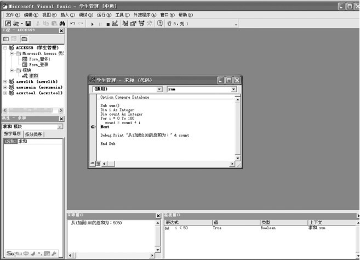Click the Insert Module toolbar icon
This screenshot has height=260, width=360.
point(16,24)
